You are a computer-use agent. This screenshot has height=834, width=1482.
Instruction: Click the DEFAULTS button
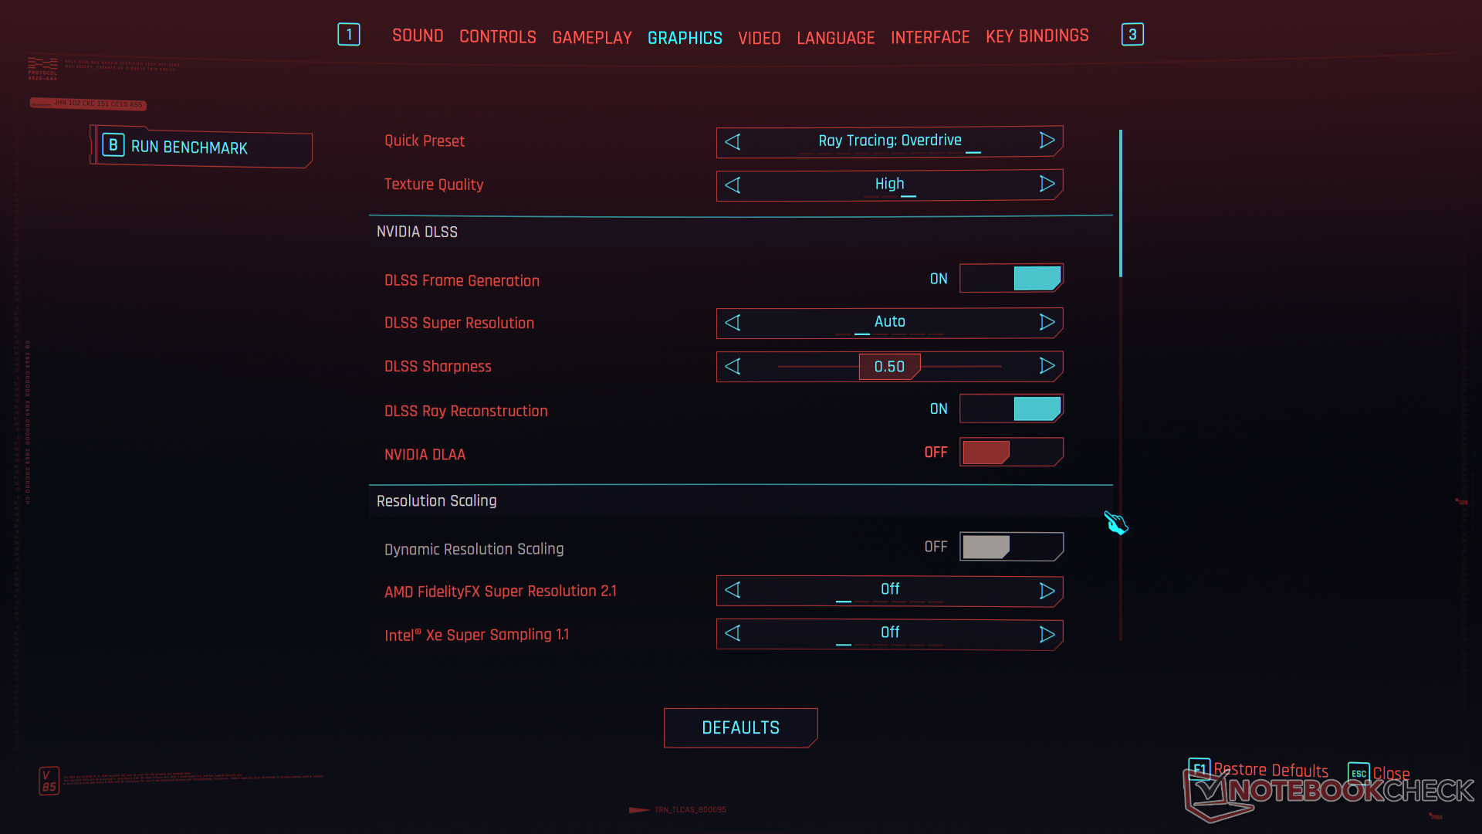[741, 727]
